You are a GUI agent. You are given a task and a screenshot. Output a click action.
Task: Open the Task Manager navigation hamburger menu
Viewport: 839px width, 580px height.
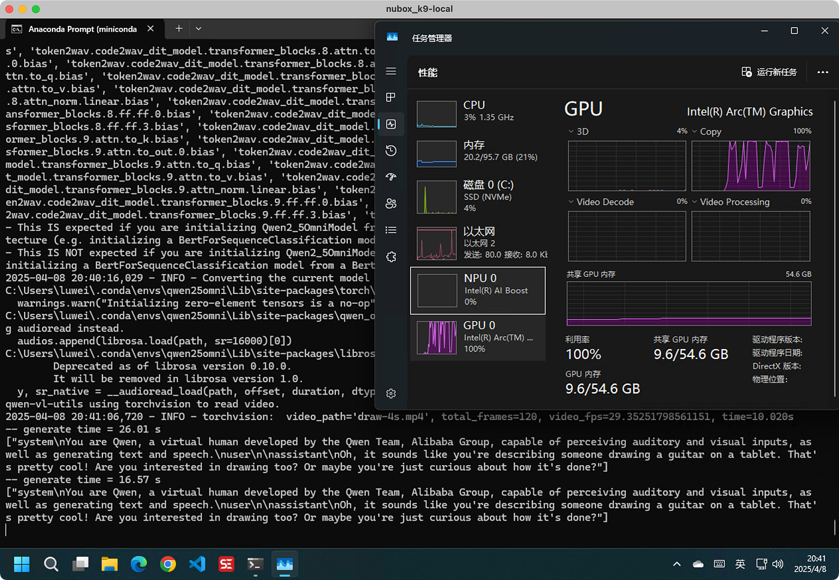point(390,71)
